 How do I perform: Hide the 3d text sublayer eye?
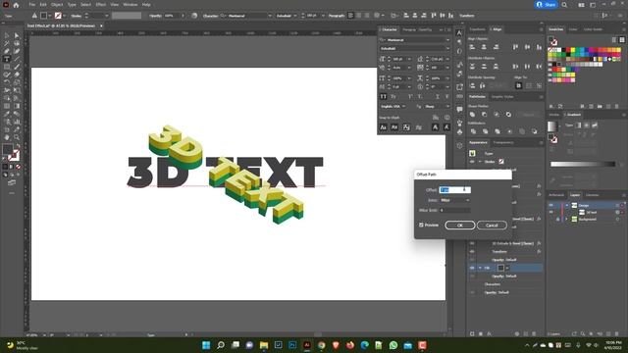(x=551, y=212)
